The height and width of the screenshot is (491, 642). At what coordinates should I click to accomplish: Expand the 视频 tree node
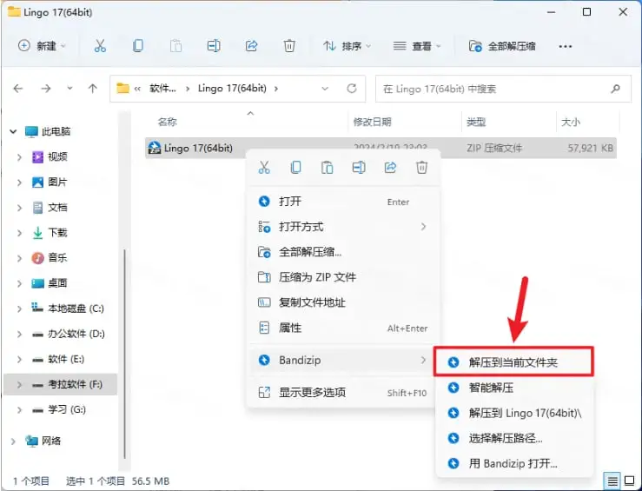click(19, 156)
